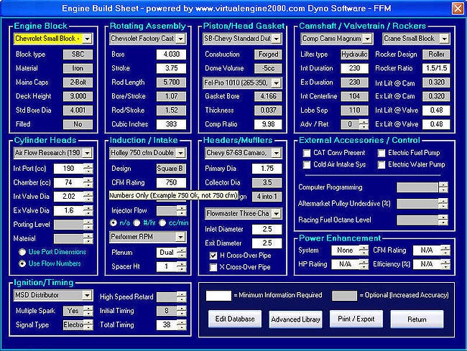This screenshot has width=467, height=351.
Task: Toggle the Multiple Spark Yes stepper
Action: (x=88, y=311)
